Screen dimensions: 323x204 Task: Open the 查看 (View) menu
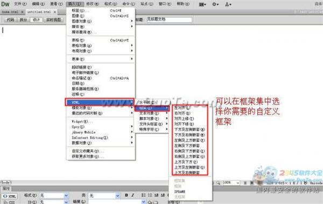(56, 4)
